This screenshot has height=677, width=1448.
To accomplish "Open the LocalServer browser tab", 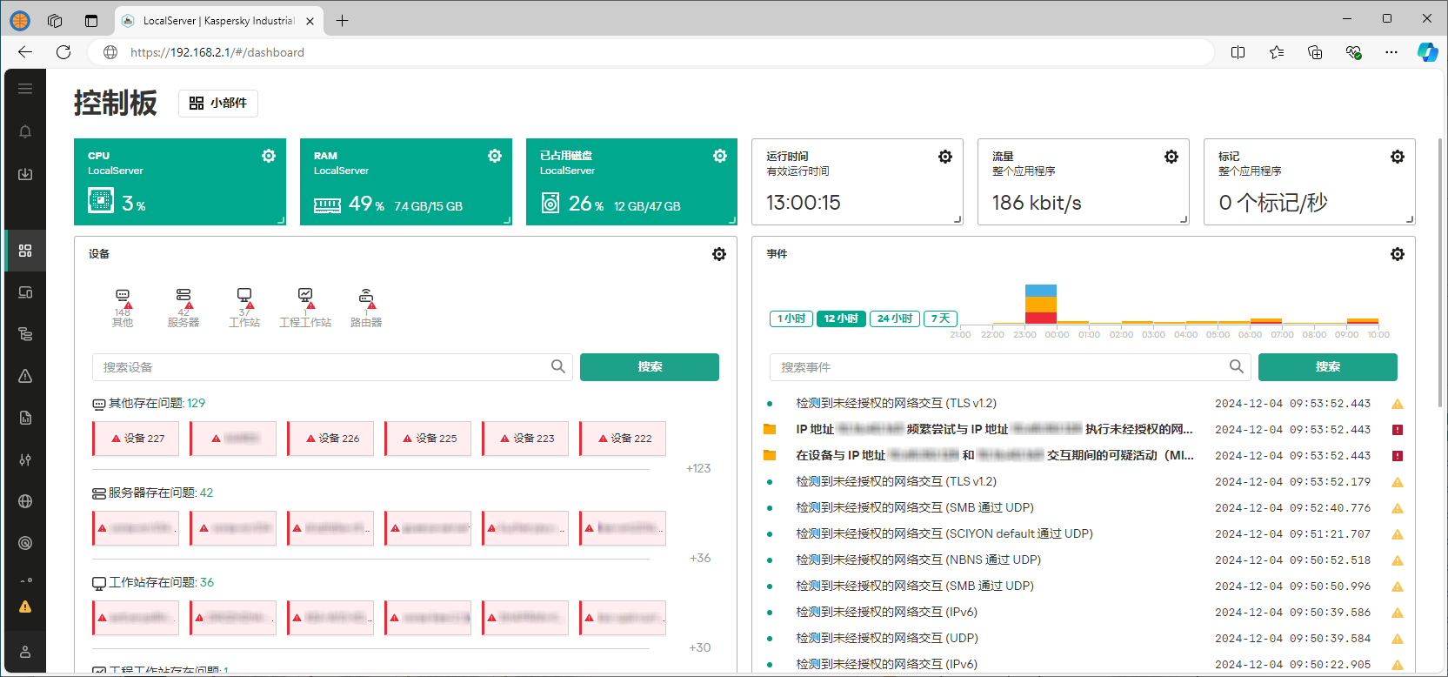I will (x=217, y=21).
